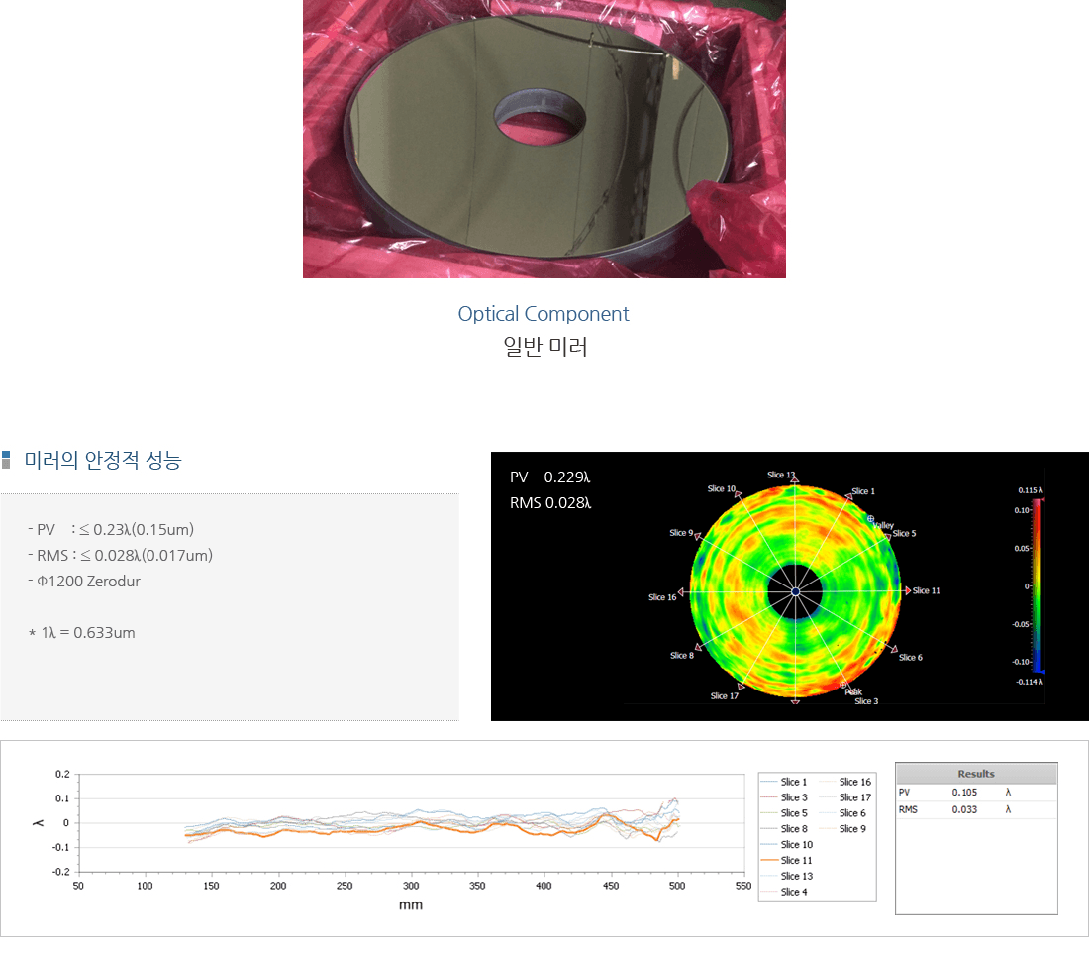Click the 'RMS : ≤ 0.028λ(0.017um)' spec line
Viewport: 1089px width, 955px height.
120,556
